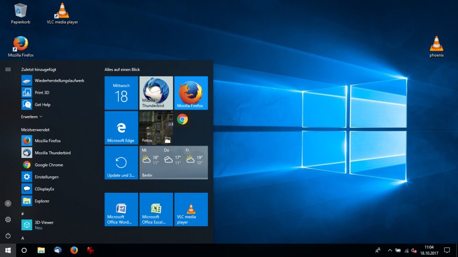
Task: Open the network tray icon
Action: tap(406, 250)
